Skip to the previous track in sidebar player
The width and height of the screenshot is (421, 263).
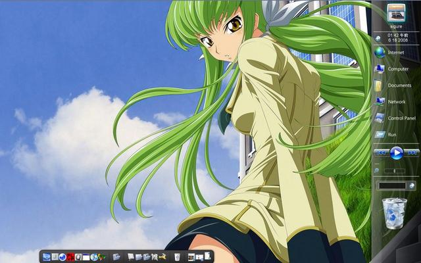pos(381,153)
